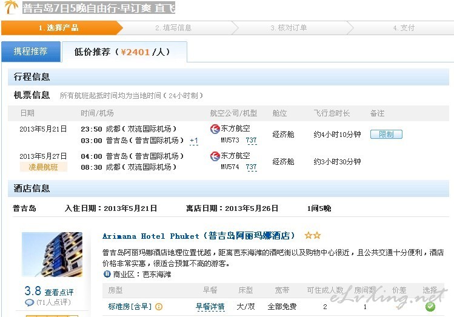Viewport: 454px width, 317px height.
Task: Click the page title 普吉岛7日5晚自由行
Action: pos(99,8)
